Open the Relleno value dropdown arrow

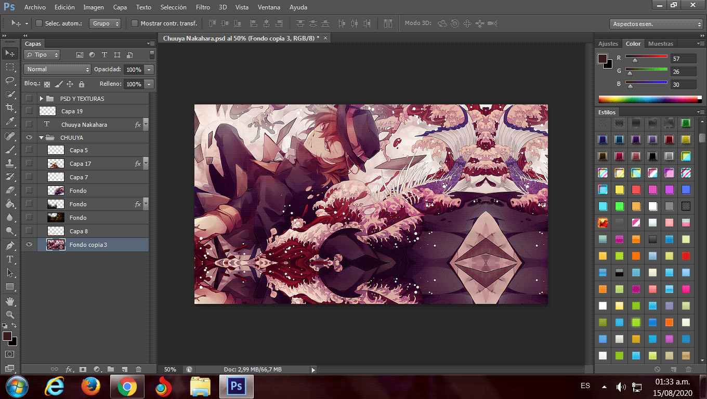click(x=149, y=84)
